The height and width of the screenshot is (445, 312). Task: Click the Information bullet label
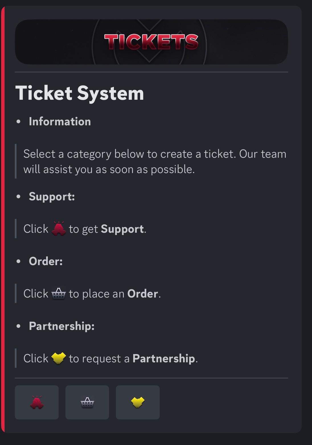point(59,121)
